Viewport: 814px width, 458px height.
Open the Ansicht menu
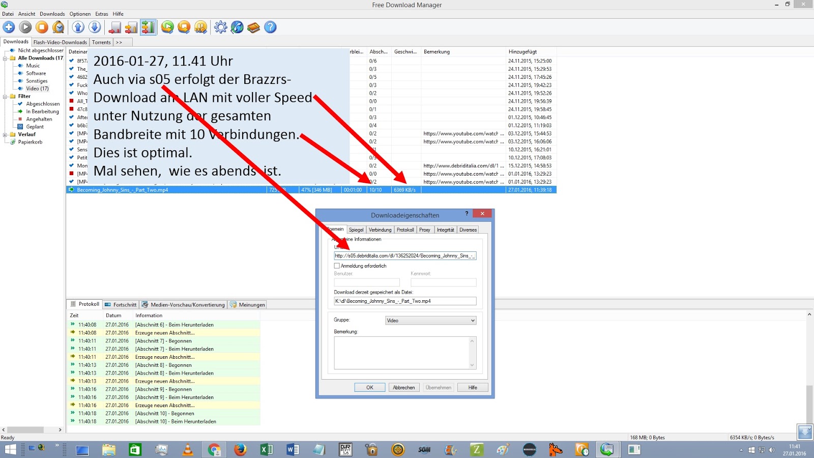coord(27,14)
